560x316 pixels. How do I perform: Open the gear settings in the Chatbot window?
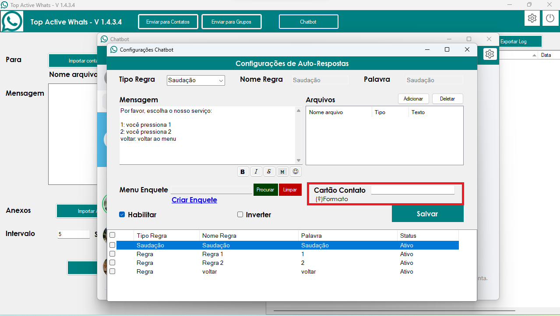pos(490,54)
